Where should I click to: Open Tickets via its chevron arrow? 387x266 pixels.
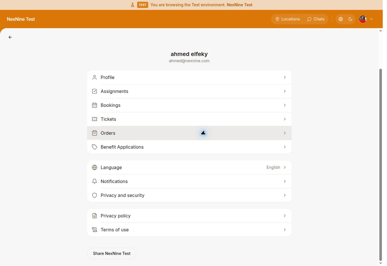(x=285, y=119)
